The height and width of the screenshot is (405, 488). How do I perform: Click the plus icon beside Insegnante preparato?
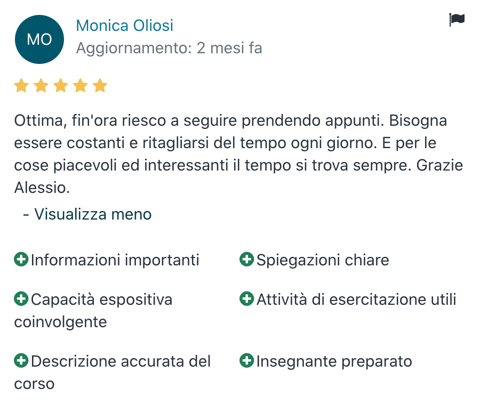point(247,361)
